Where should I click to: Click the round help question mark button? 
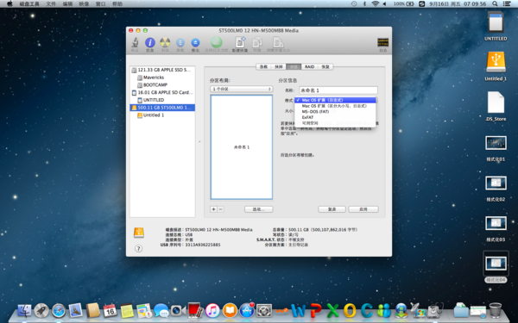click(x=139, y=249)
